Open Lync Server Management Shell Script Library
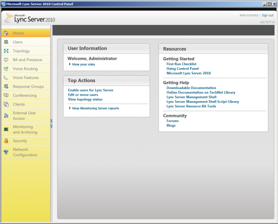This screenshot has height=224, width=278. [203, 102]
